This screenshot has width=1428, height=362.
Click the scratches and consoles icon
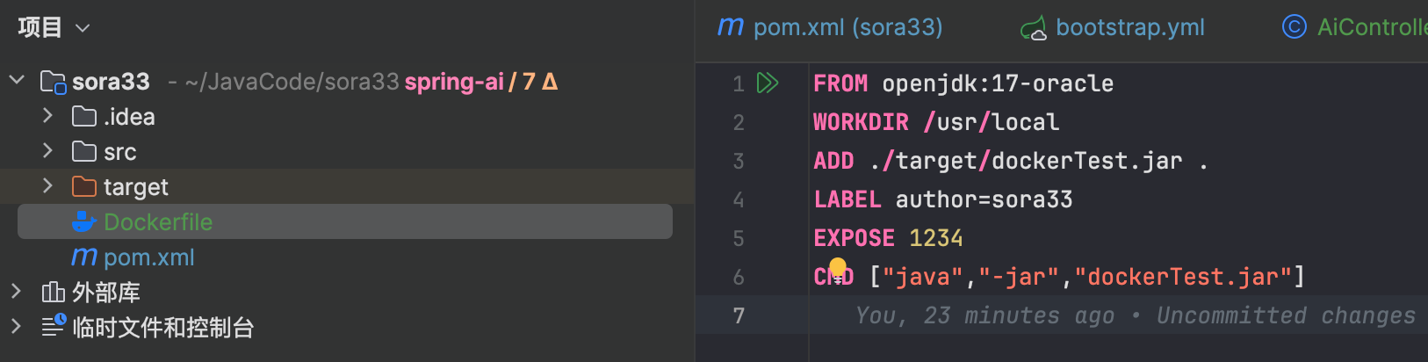(x=54, y=326)
